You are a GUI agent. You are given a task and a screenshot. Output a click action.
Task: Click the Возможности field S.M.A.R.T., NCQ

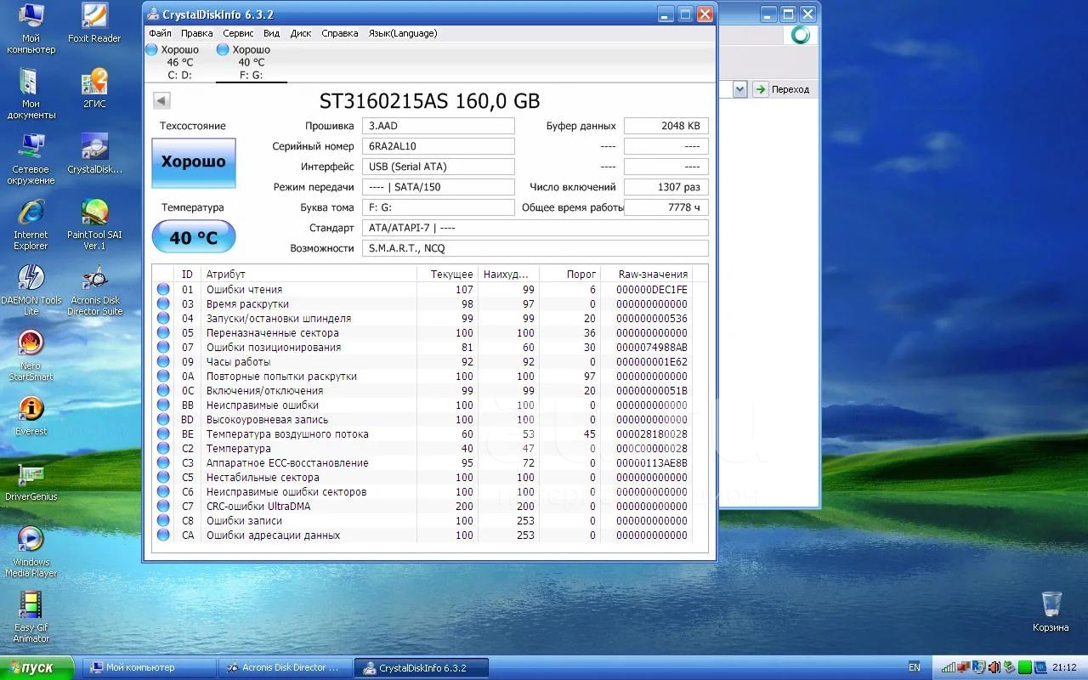pos(535,248)
